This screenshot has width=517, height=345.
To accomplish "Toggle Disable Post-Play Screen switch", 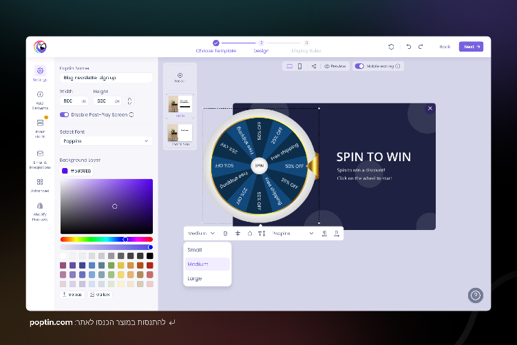I will (65, 115).
